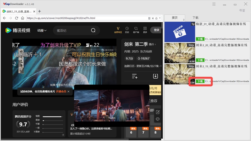This screenshot has height=141, width=251.
Task: Open the address bar dropdown arrow
Action: click(160, 18)
